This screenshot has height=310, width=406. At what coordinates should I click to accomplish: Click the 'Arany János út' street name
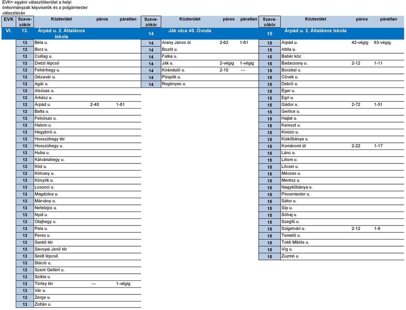[176, 43]
